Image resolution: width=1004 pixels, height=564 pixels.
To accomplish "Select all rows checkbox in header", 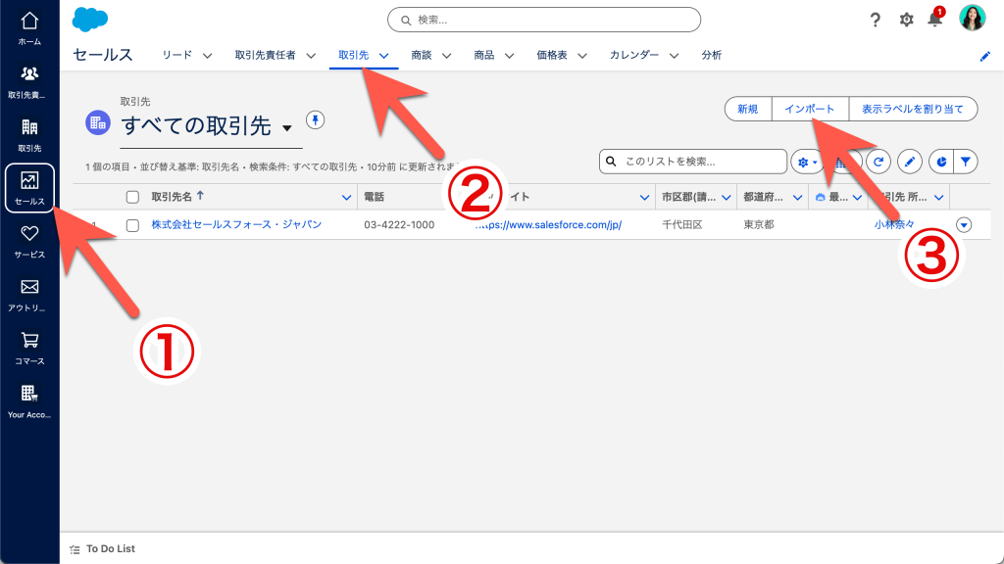I will click(x=132, y=197).
